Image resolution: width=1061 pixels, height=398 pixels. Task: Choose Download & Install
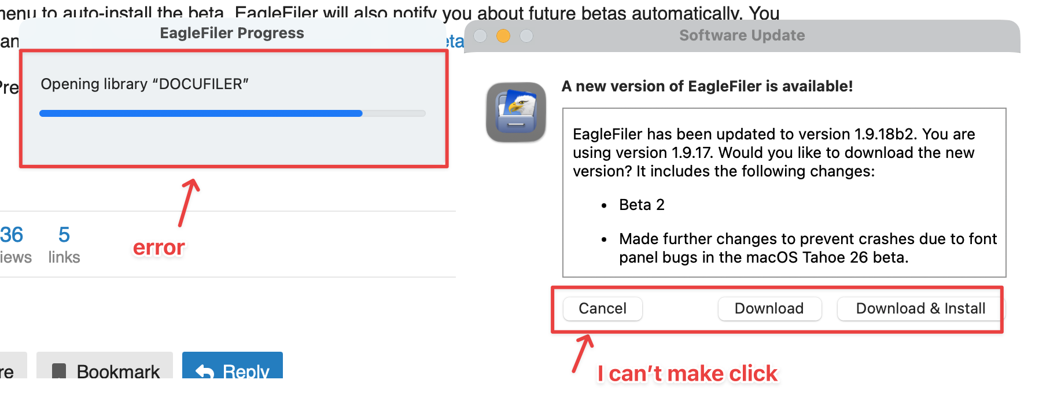920,309
